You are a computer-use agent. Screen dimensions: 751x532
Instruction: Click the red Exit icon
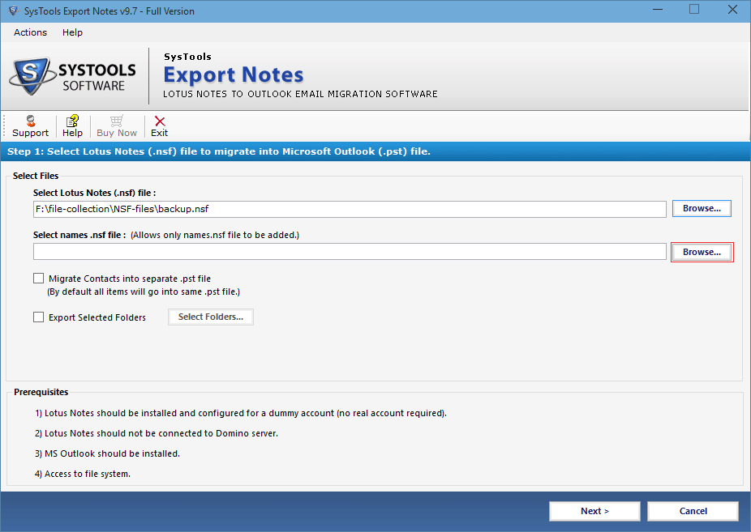click(160, 121)
